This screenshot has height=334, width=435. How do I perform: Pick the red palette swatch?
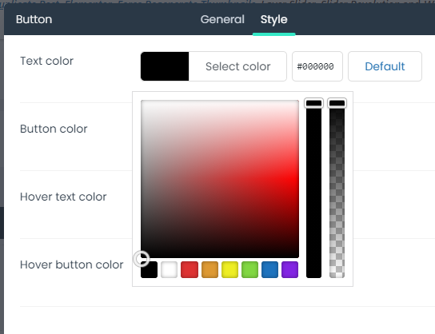(190, 269)
